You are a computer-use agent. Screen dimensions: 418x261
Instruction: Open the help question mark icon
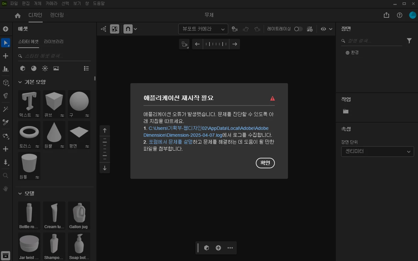pos(400,15)
